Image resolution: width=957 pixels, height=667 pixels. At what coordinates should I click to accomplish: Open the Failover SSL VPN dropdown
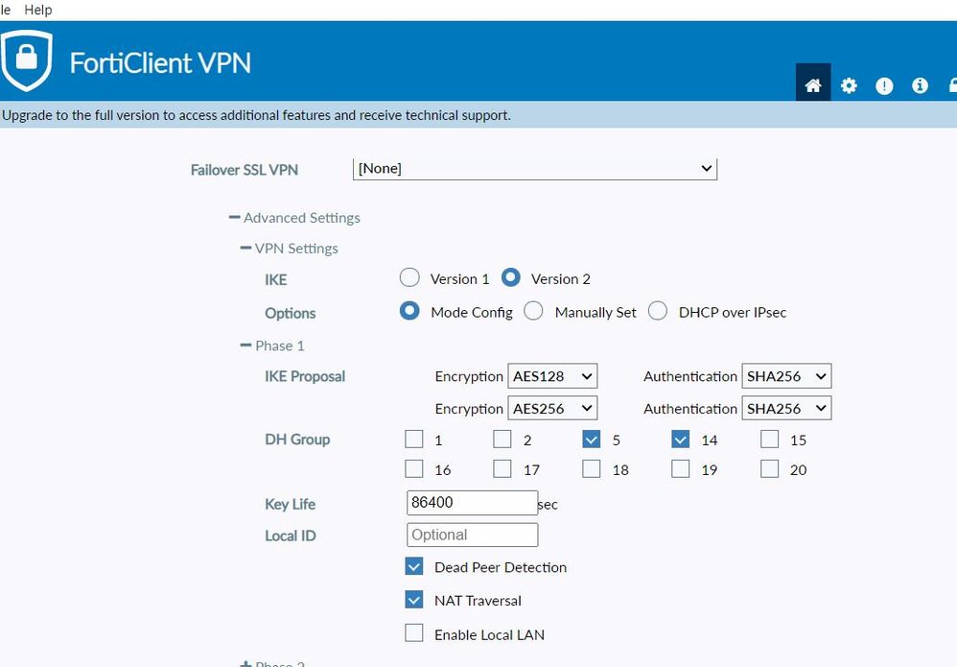click(x=535, y=169)
